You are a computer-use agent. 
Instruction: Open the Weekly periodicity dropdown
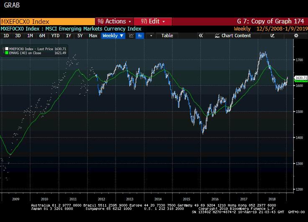coord(113,36)
